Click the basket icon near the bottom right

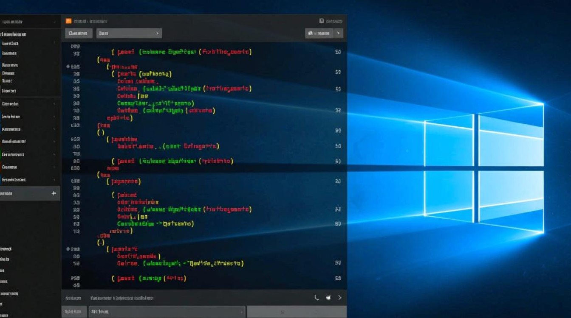coord(328,298)
